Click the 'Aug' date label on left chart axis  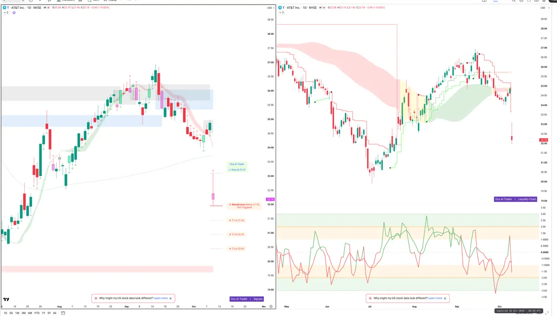tap(59, 307)
